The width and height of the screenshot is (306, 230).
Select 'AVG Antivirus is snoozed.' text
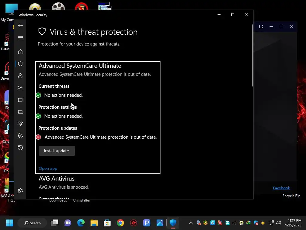(64, 187)
